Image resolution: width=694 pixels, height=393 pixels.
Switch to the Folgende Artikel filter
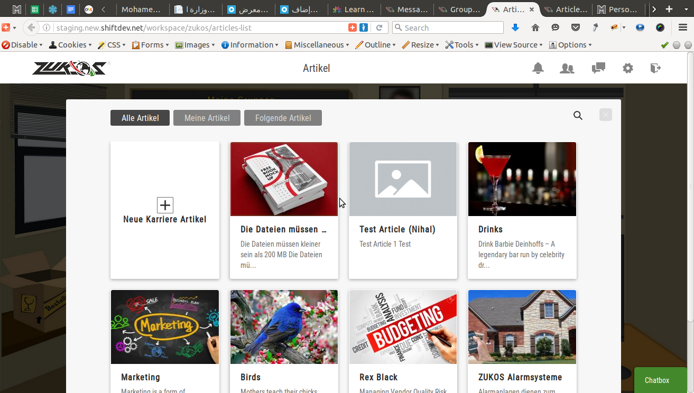point(283,118)
